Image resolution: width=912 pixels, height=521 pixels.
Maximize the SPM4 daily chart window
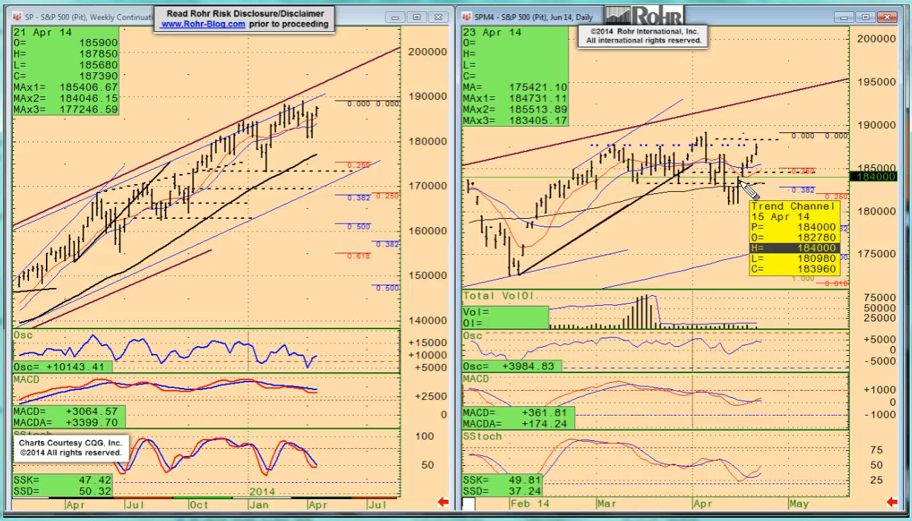point(866,17)
